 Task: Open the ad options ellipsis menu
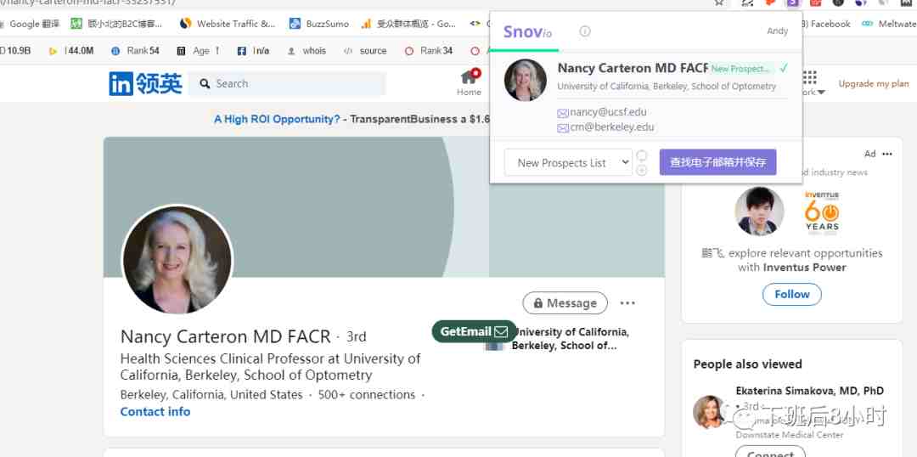(887, 154)
